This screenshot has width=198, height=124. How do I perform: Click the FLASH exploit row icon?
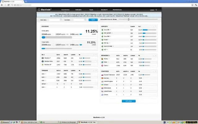tap(103, 40)
